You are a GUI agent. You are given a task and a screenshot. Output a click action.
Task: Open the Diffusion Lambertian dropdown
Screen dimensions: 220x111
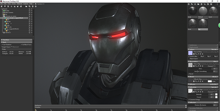click(x=214, y=84)
